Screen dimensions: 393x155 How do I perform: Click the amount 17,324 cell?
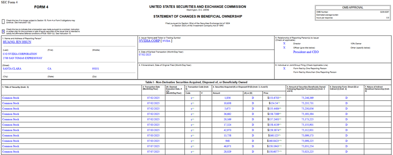click(x=227, y=125)
